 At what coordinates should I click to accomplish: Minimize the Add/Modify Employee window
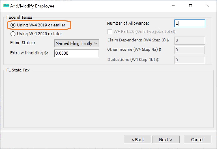pos(173,6)
